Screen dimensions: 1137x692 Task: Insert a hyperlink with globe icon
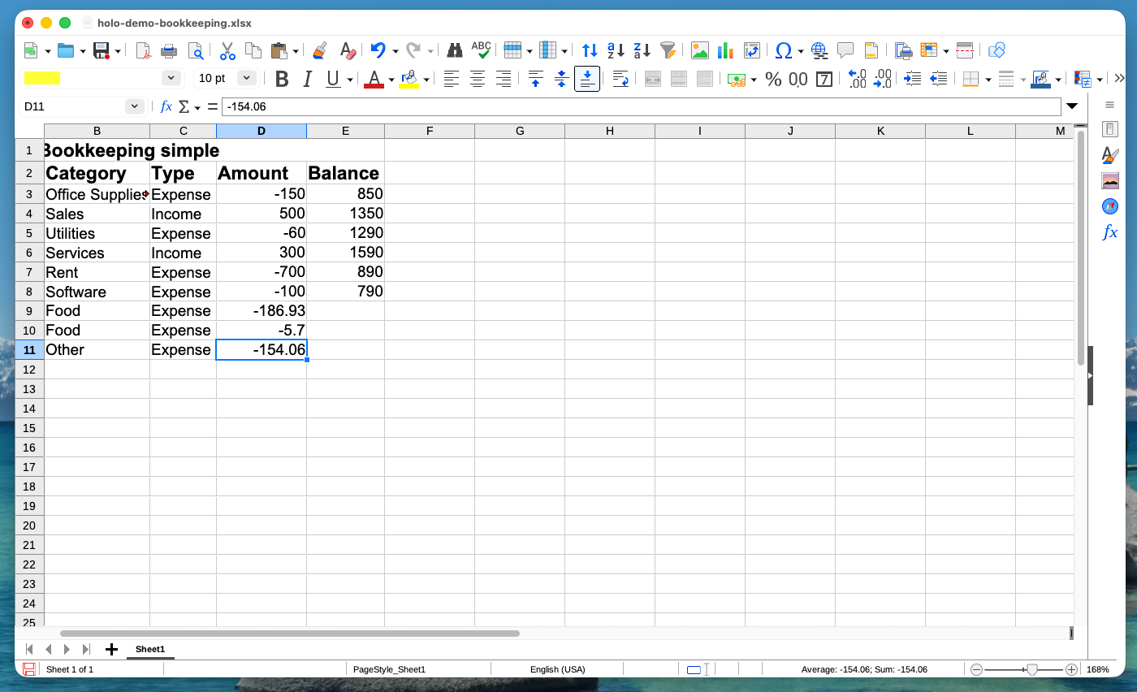[819, 50]
